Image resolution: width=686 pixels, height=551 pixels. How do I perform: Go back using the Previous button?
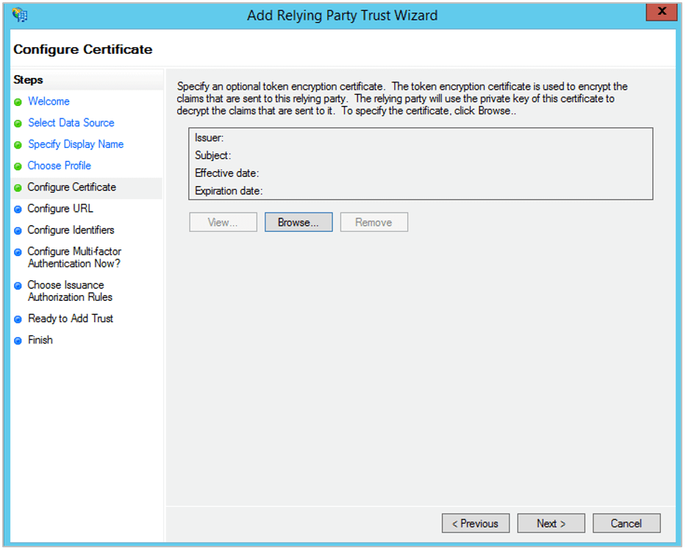pos(475,523)
